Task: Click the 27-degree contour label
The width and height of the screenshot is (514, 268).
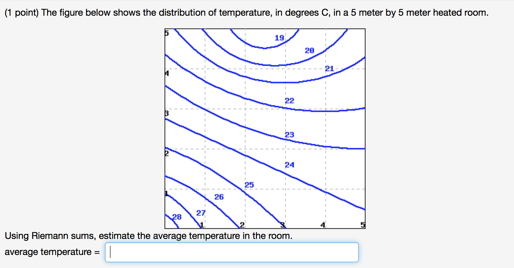Action: 201,212
